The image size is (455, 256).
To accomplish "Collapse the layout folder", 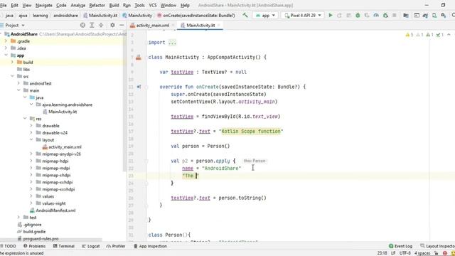I will coord(31,139).
